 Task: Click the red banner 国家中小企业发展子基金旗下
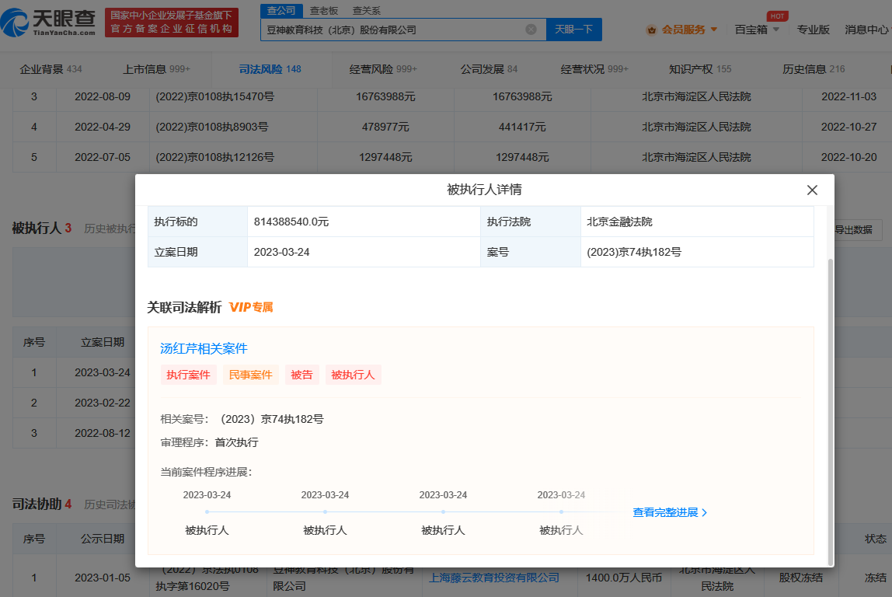click(171, 23)
